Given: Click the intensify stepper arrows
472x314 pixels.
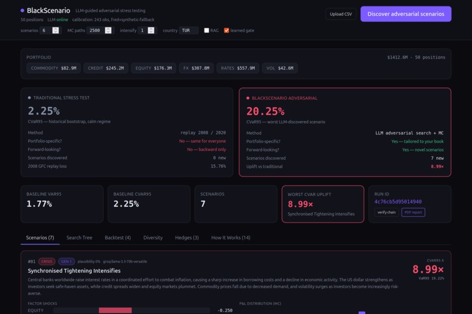Looking at the screenshot, I should pos(151,30).
